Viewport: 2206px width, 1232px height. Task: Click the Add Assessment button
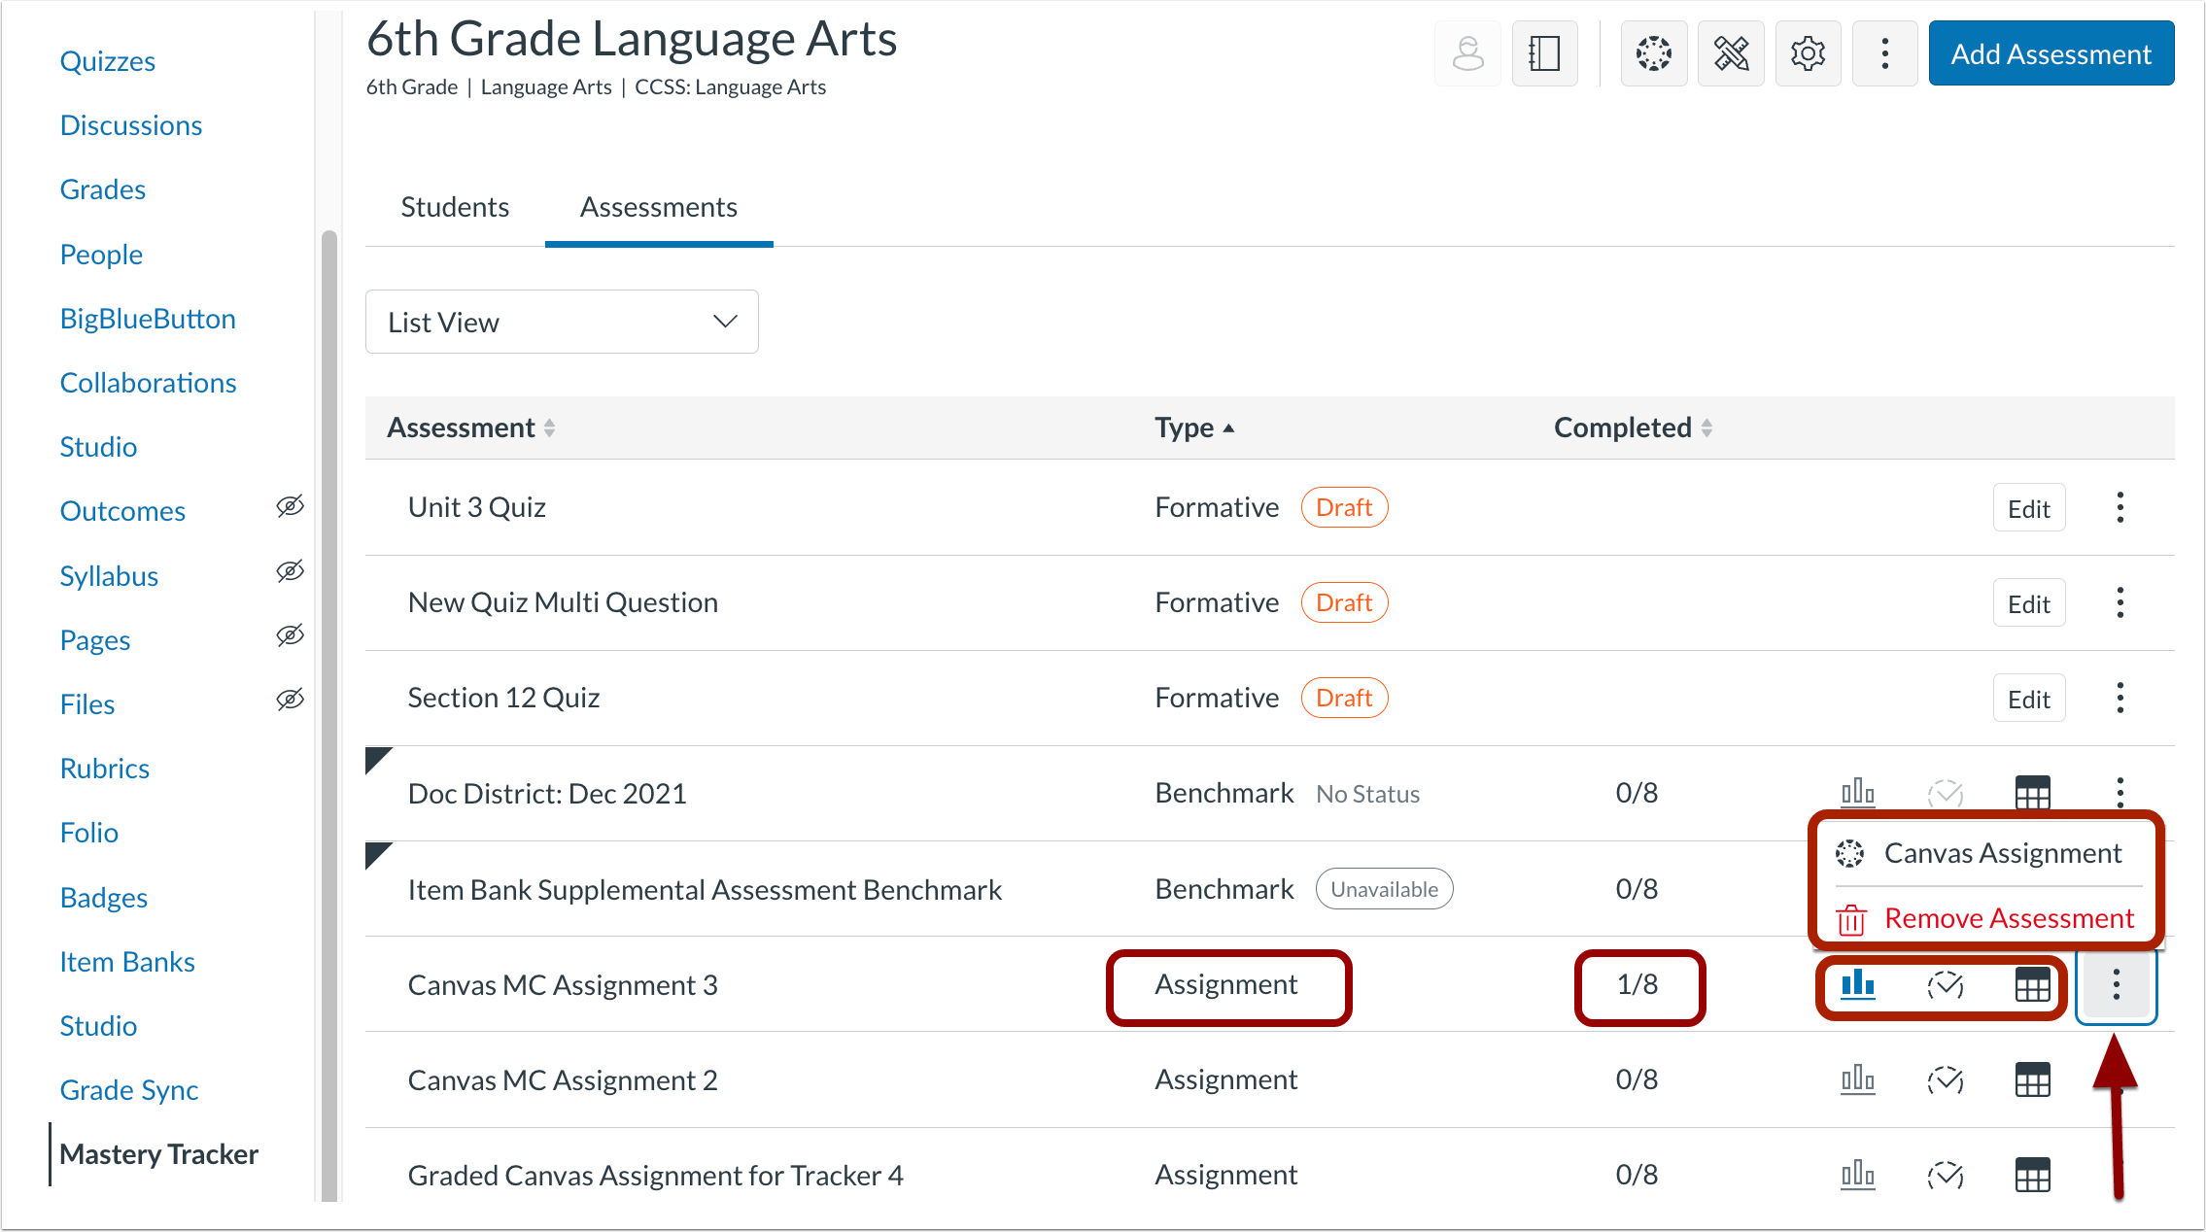[2051, 53]
